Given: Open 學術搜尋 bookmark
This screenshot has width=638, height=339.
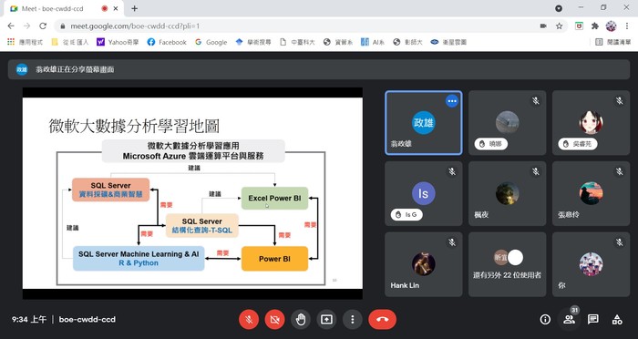Looking at the screenshot, I should pyautogui.click(x=253, y=42).
